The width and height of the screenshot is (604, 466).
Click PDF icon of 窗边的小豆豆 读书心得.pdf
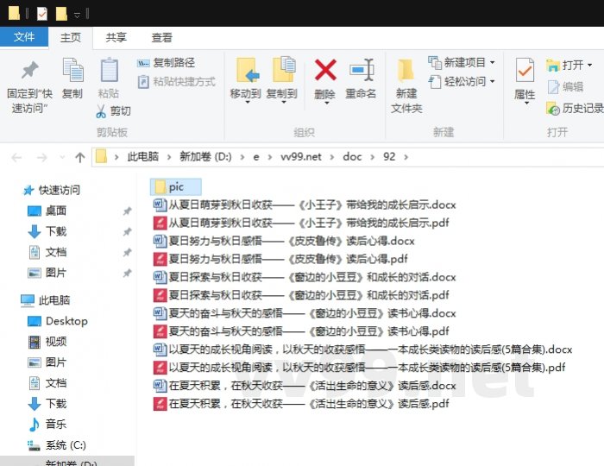pos(160,331)
